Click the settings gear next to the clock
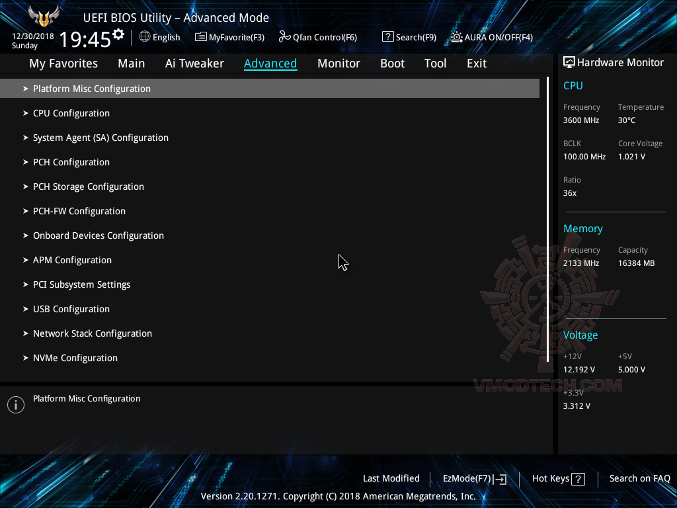This screenshot has height=508, width=677. point(118,34)
